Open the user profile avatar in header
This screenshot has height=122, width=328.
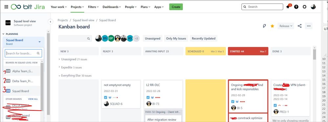pos(313,7)
